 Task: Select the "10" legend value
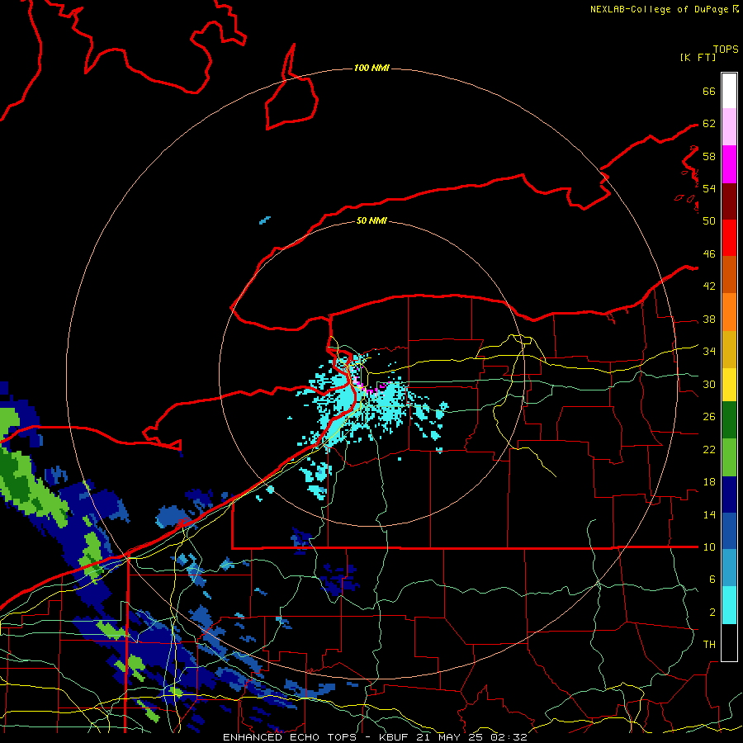click(709, 547)
